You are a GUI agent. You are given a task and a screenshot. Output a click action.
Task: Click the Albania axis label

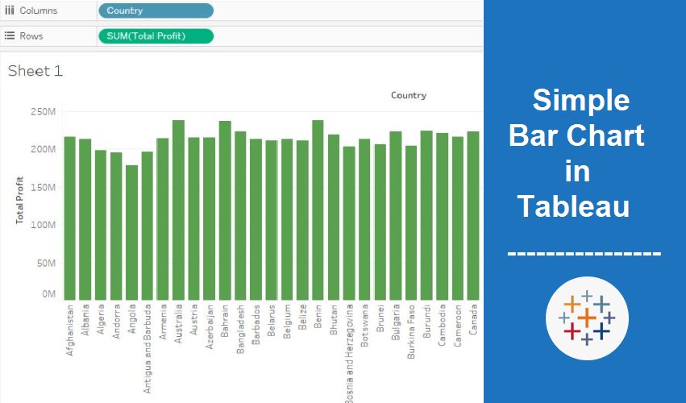(x=85, y=320)
